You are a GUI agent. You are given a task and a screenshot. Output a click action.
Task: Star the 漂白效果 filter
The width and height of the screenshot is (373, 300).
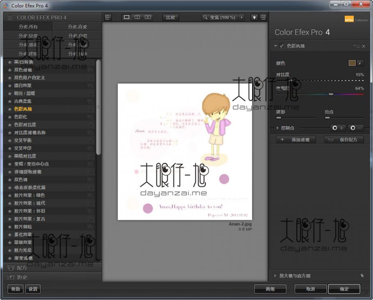[10, 86]
